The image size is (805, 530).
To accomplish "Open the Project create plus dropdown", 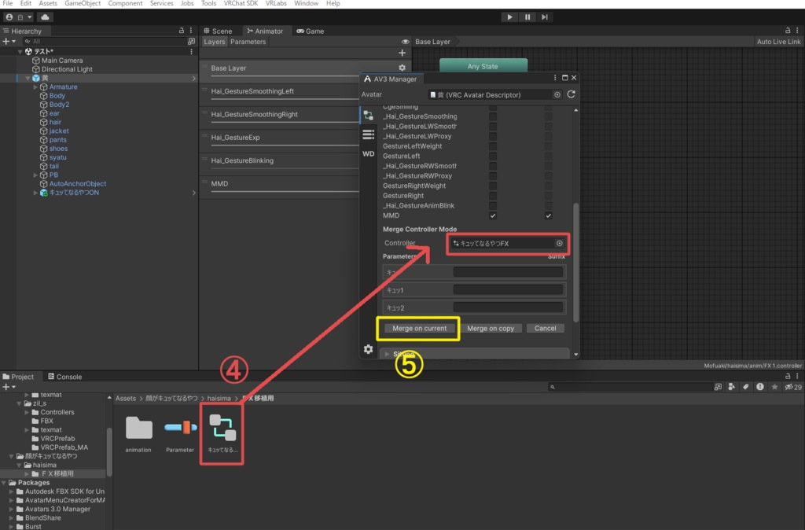I will click(9, 387).
